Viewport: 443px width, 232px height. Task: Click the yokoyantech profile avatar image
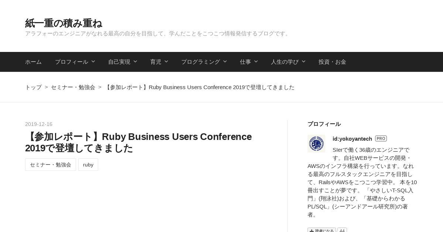click(x=316, y=144)
